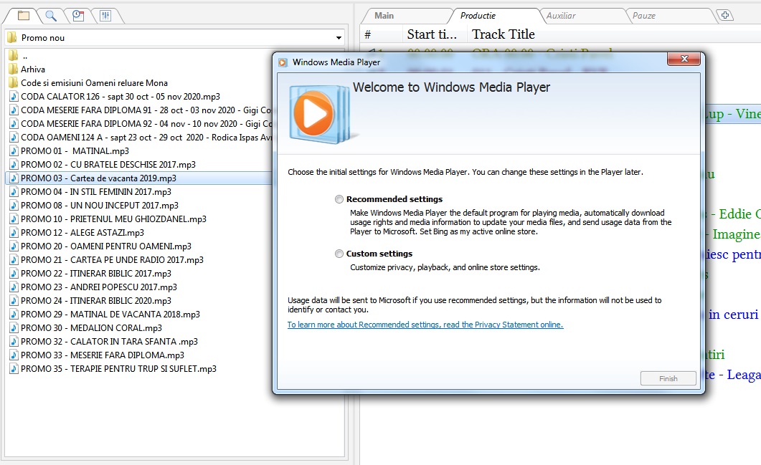761x465 pixels.
Task: Select PROMO 30 - MEDALION CORAL.mp3
Action: (x=91, y=327)
